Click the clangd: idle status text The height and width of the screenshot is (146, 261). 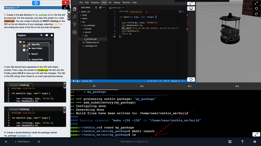pos(87,81)
